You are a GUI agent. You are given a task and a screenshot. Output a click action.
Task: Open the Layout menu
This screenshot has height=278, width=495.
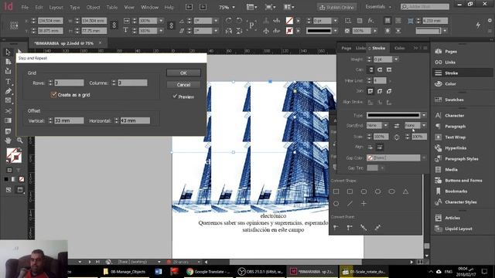click(56, 7)
